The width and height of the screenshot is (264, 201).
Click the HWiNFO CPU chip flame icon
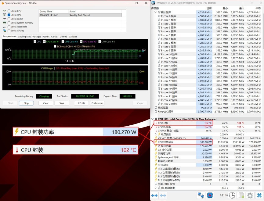tap(210, 195)
